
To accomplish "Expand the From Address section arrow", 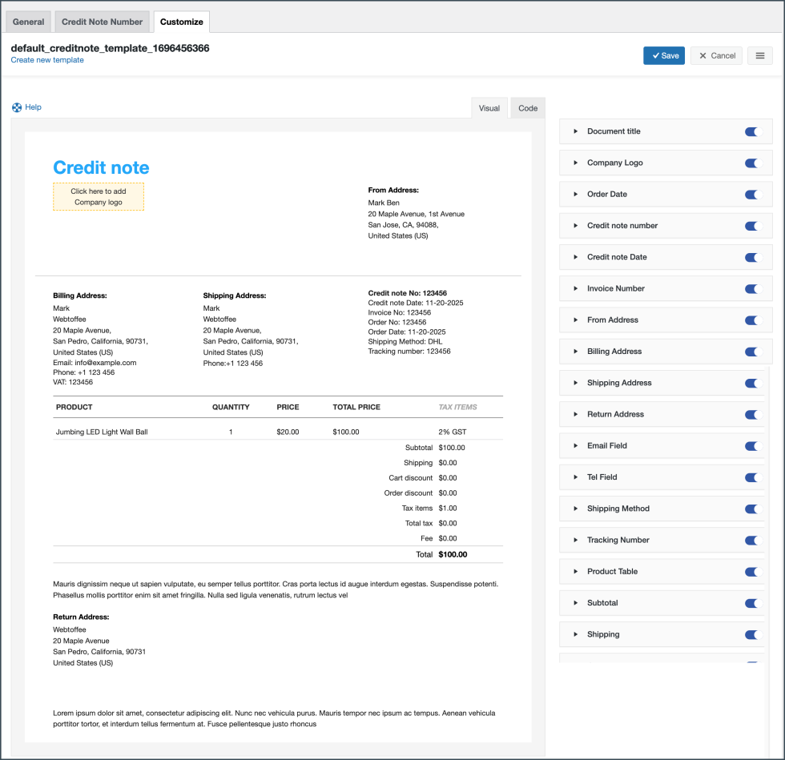I will (x=576, y=320).
